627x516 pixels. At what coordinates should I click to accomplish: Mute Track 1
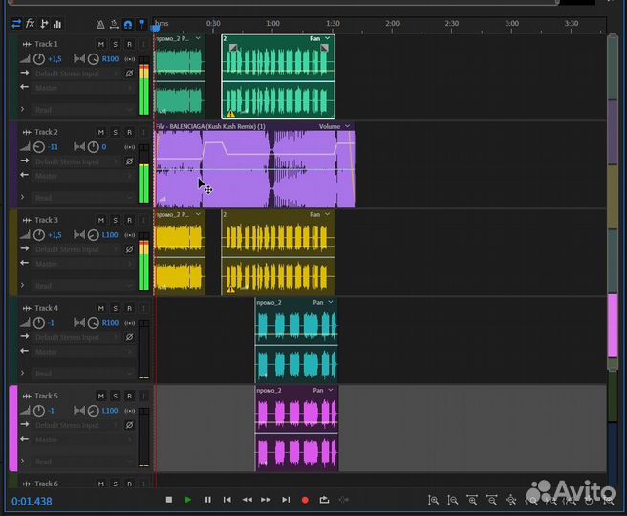[101, 44]
